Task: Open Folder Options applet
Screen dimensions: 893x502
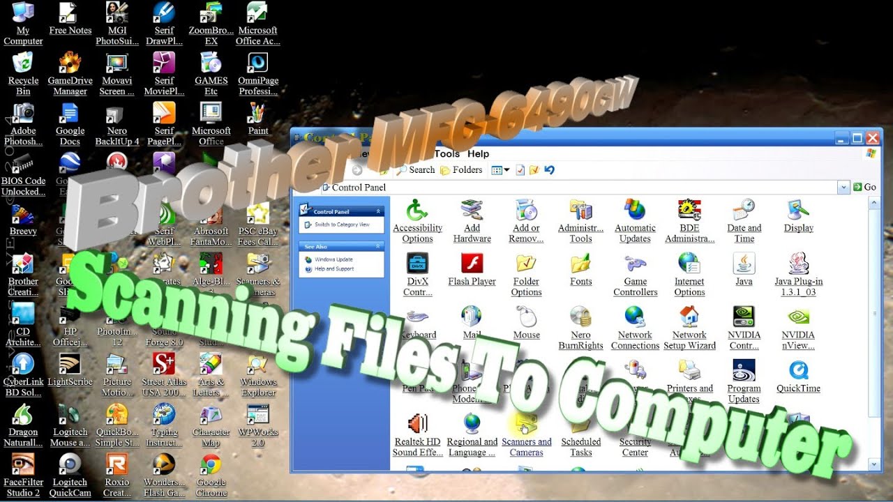Action: 526,275
